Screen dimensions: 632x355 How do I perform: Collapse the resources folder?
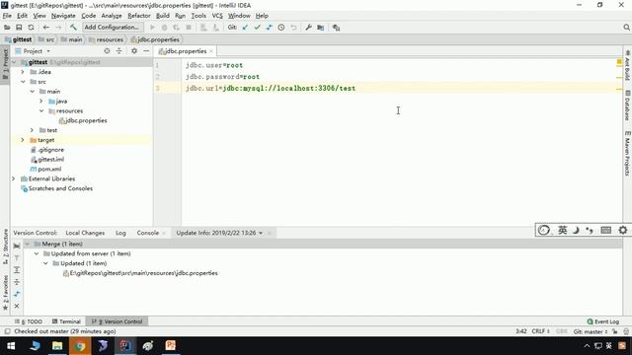pyautogui.click(x=41, y=110)
